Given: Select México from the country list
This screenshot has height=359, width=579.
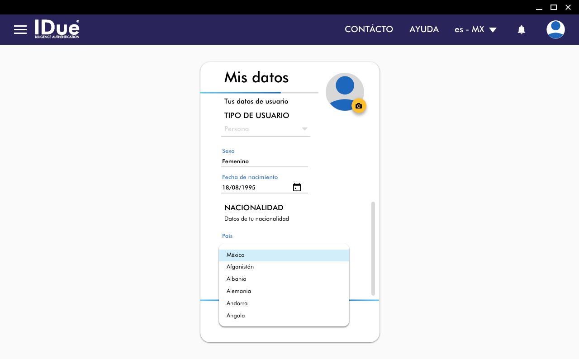Looking at the screenshot, I should tap(284, 255).
